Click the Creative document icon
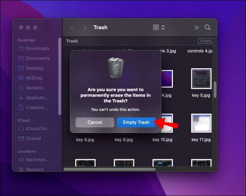Viewport: 246px width, 196px height. (21, 107)
